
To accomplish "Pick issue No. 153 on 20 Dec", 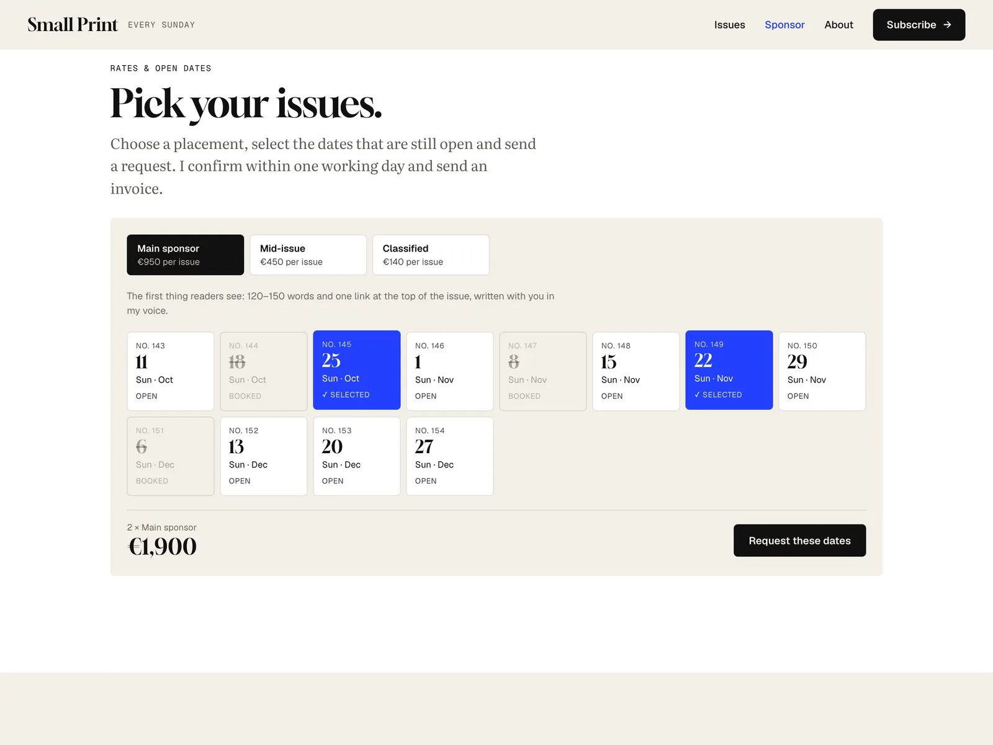I will point(357,456).
